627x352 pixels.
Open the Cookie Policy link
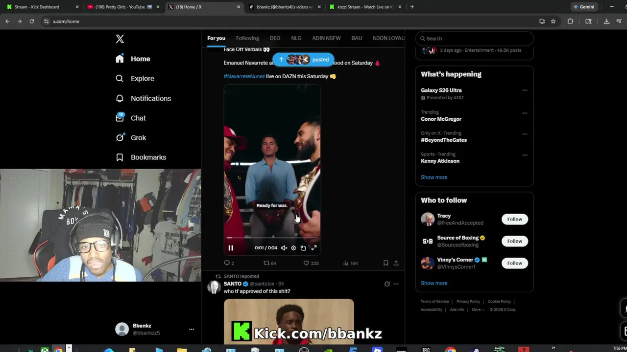(x=499, y=302)
